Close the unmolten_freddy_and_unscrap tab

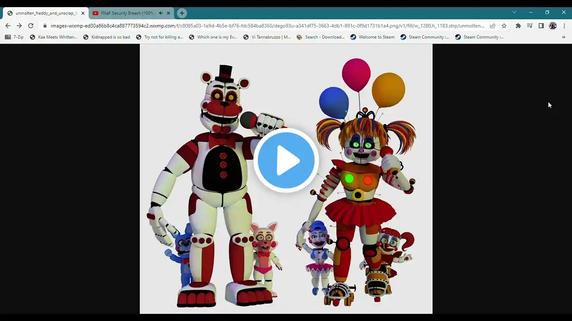(83, 13)
